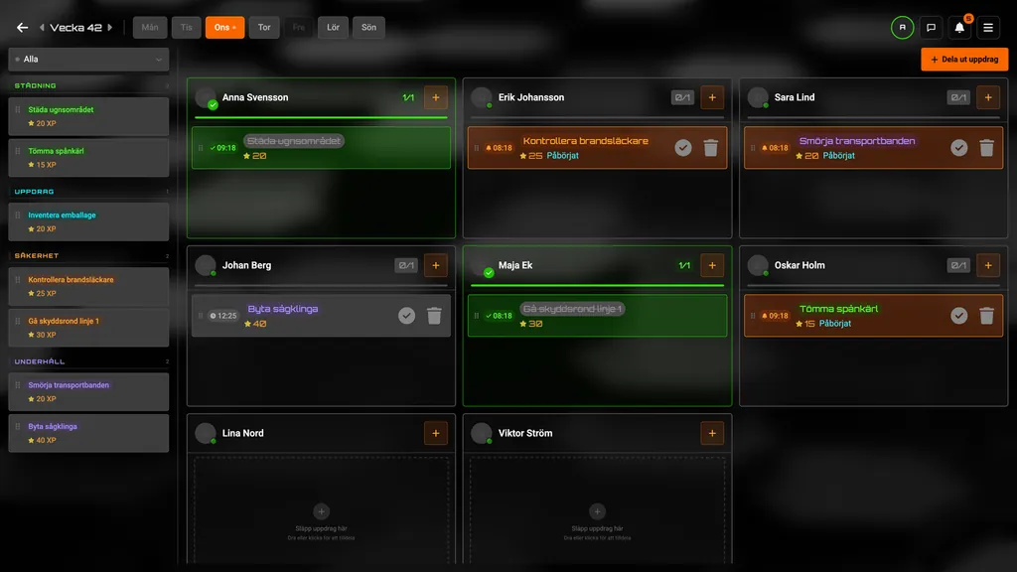Add task to Oskar Holm
Screen dimensions: 1017x572
coord(988,265)
